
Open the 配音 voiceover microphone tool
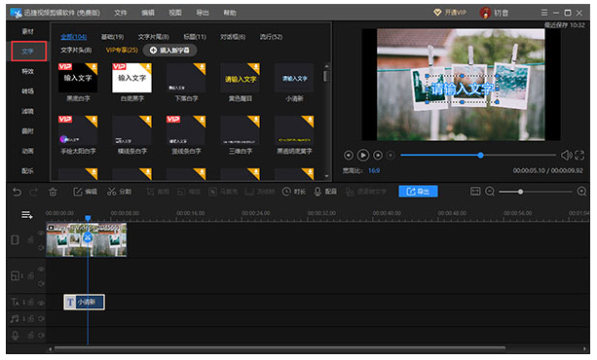tap(325, 192)
